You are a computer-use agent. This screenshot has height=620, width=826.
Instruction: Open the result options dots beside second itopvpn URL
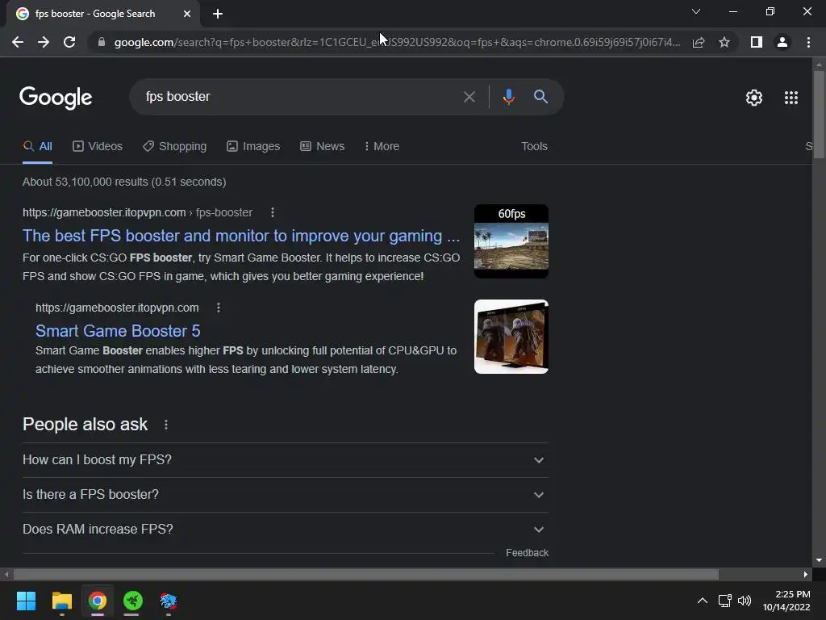[x=219, y=308]
